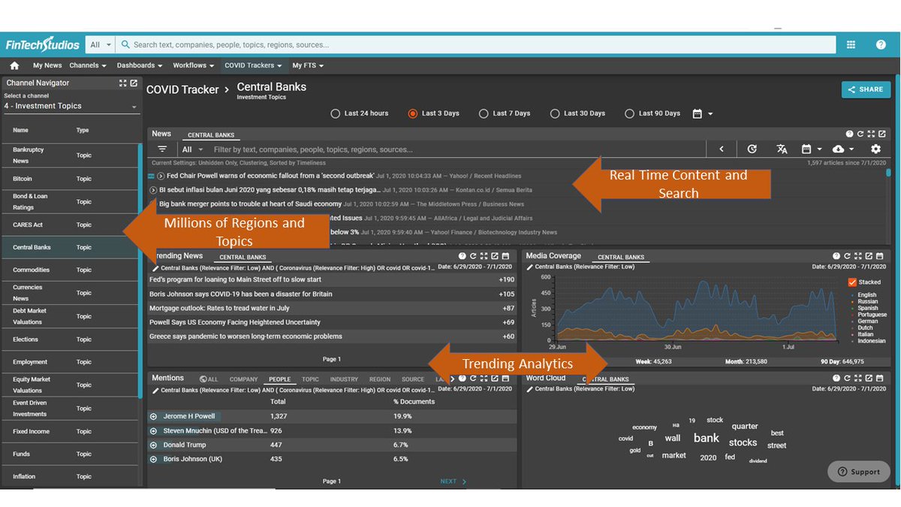Open the Workflows dropdown menu
This screenshot has width=901, height=507.
tap(194, 66)
